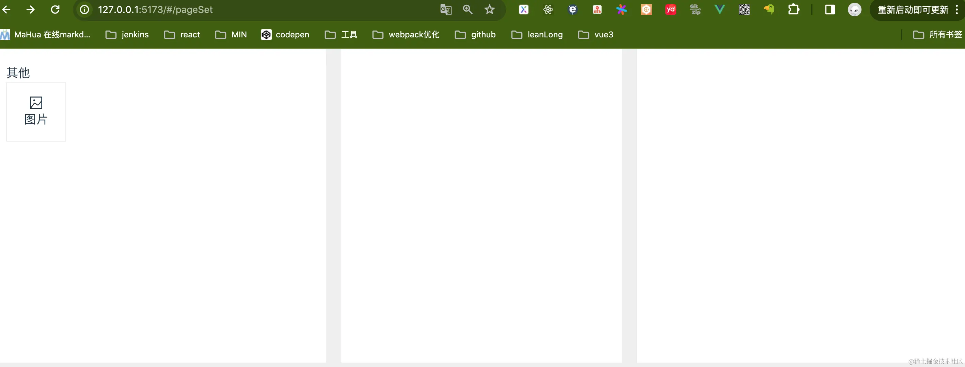Click 重新启动即可更新 update button
The width and height of the screenshot is (965, 367).
913,10
